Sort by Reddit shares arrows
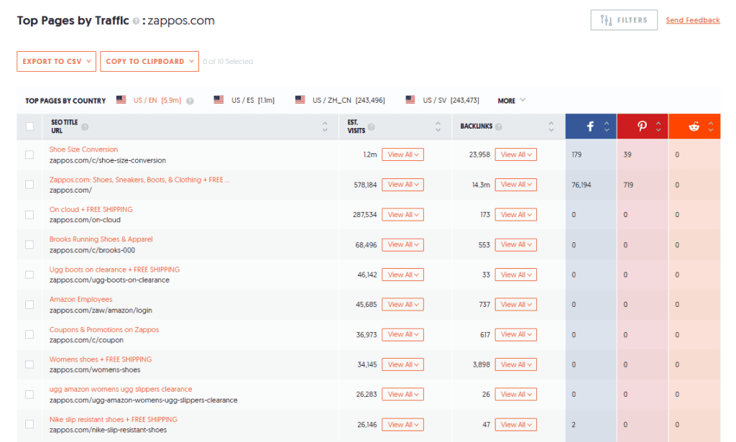 click(711, 126)
